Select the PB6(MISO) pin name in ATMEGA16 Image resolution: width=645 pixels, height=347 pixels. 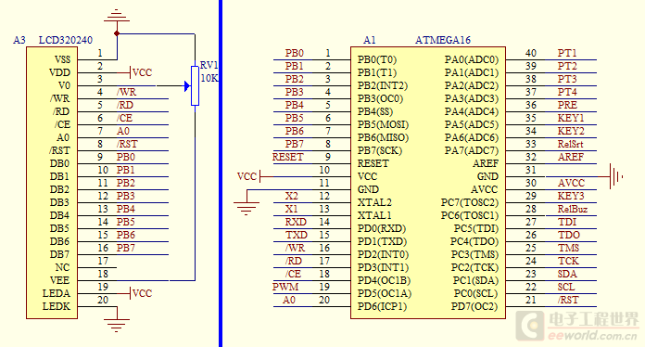[x=383, y=137]
